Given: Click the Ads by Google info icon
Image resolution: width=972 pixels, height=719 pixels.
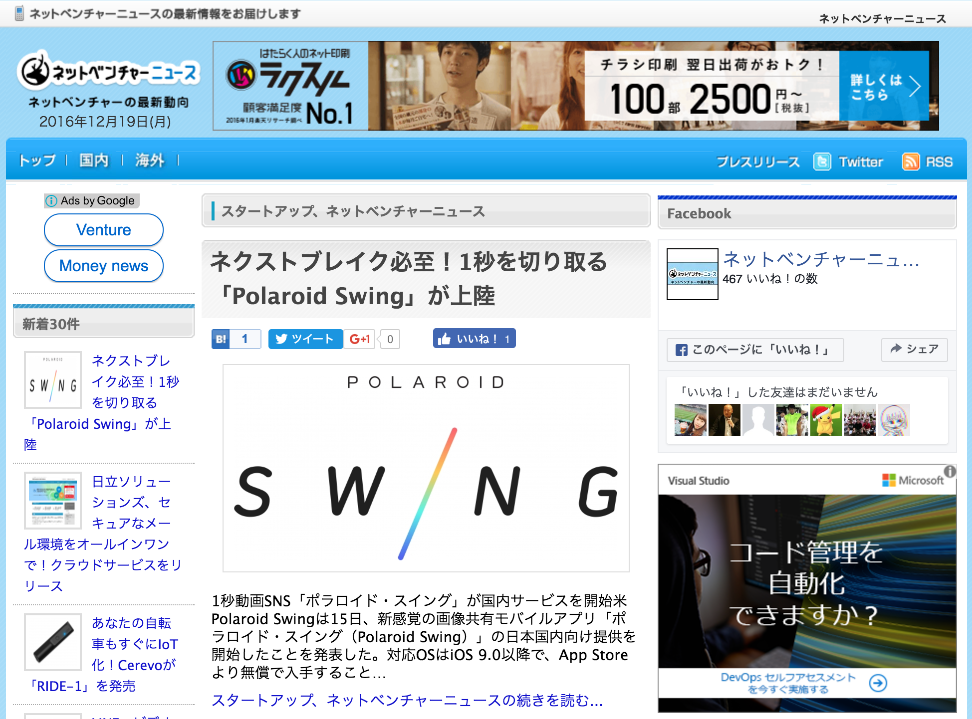Looking at the screenshot, I should 51,201.
